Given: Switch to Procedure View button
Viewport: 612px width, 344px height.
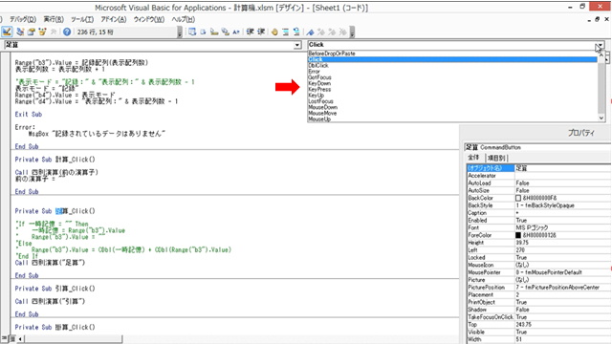Looking at the screenshot, I should click(x=5, y=339).
